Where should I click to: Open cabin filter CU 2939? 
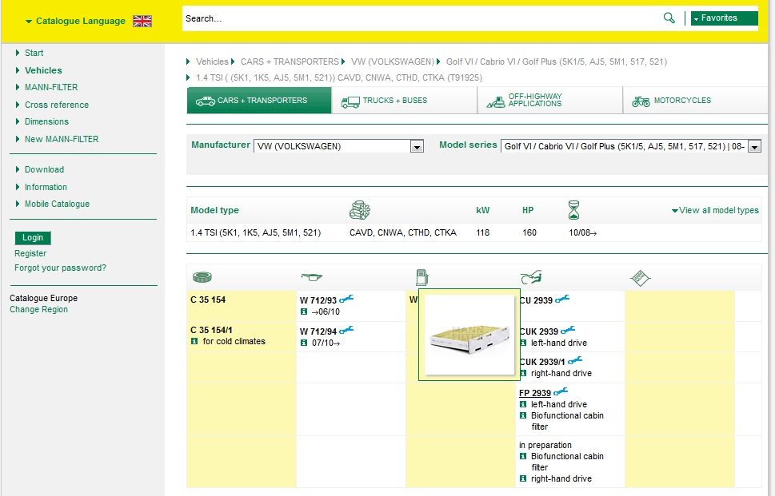[537, 300]
